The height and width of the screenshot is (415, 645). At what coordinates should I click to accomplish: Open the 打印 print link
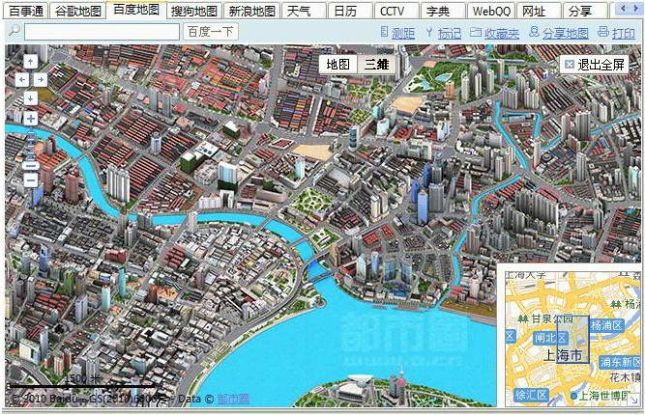[623, 33]
